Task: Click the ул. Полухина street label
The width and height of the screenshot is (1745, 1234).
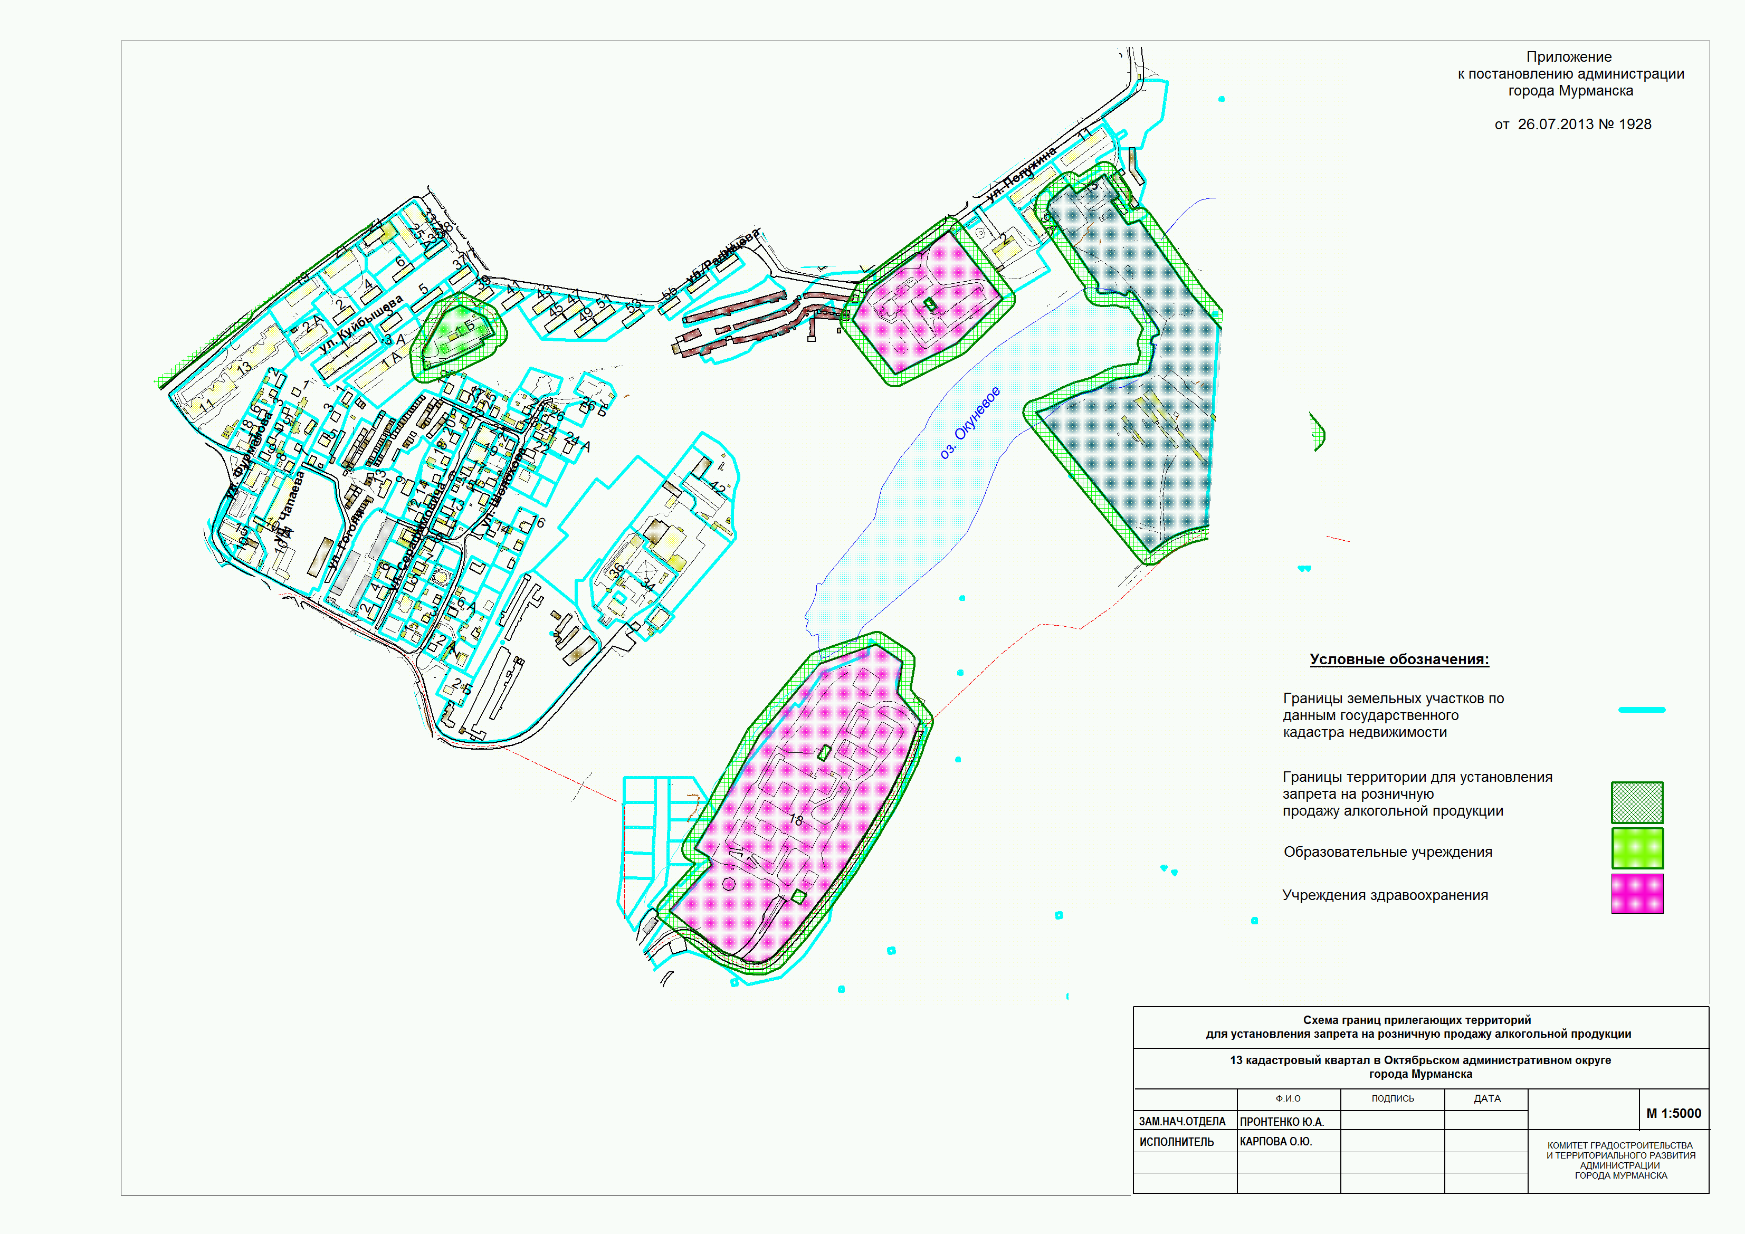Action: coord(1021,175)
